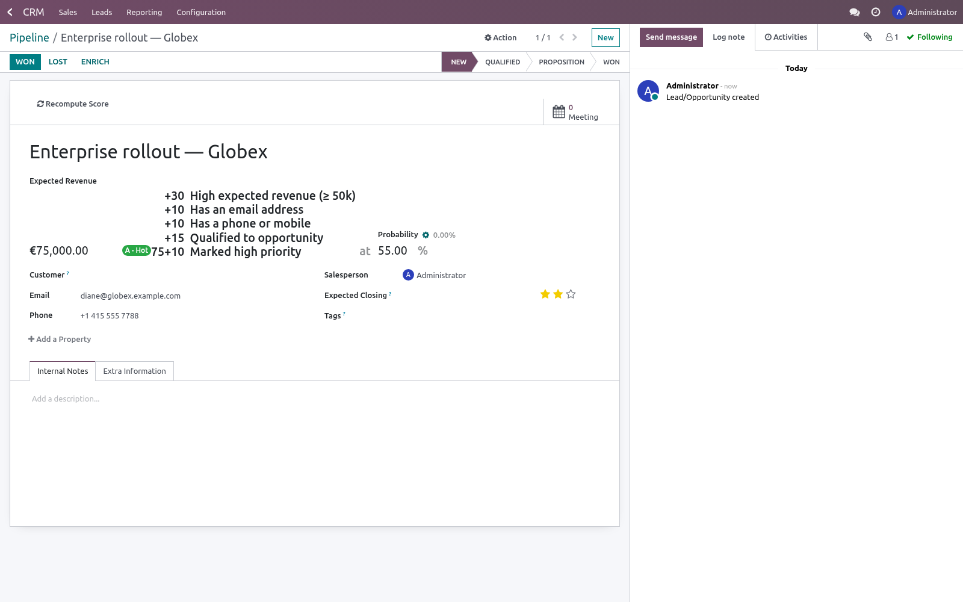Open the Log note tab

coord(729,37)
